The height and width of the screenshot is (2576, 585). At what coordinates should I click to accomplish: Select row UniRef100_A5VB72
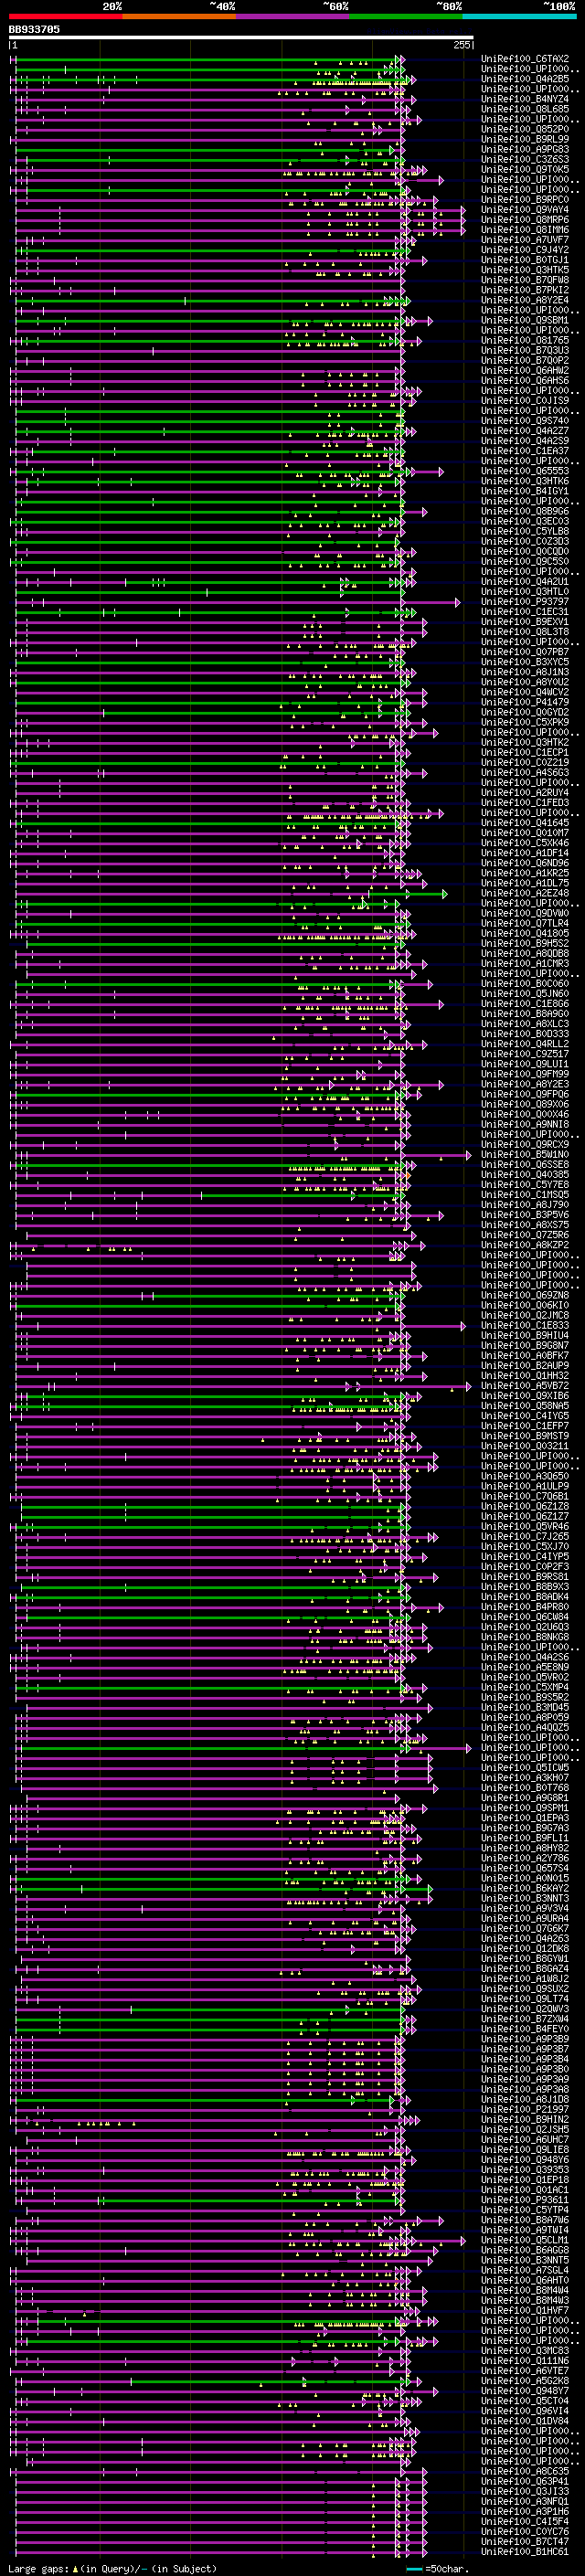coord(525,1386)
